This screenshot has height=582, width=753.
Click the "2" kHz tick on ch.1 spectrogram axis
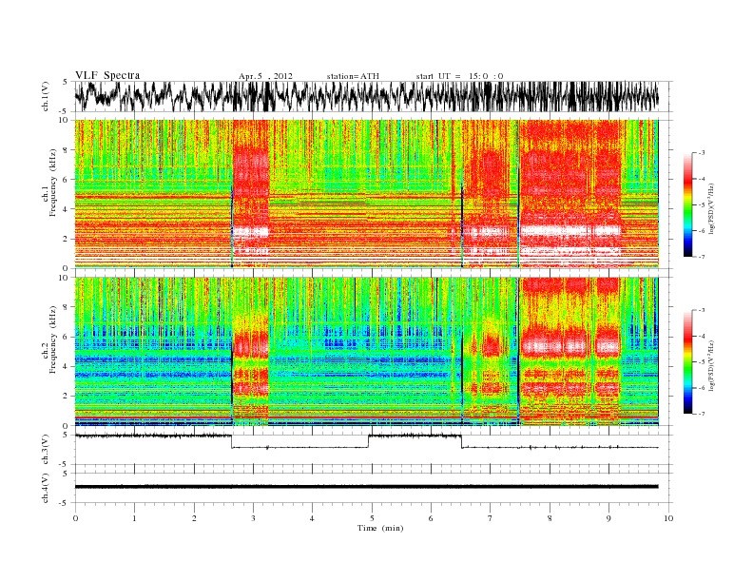pos(67,239)
